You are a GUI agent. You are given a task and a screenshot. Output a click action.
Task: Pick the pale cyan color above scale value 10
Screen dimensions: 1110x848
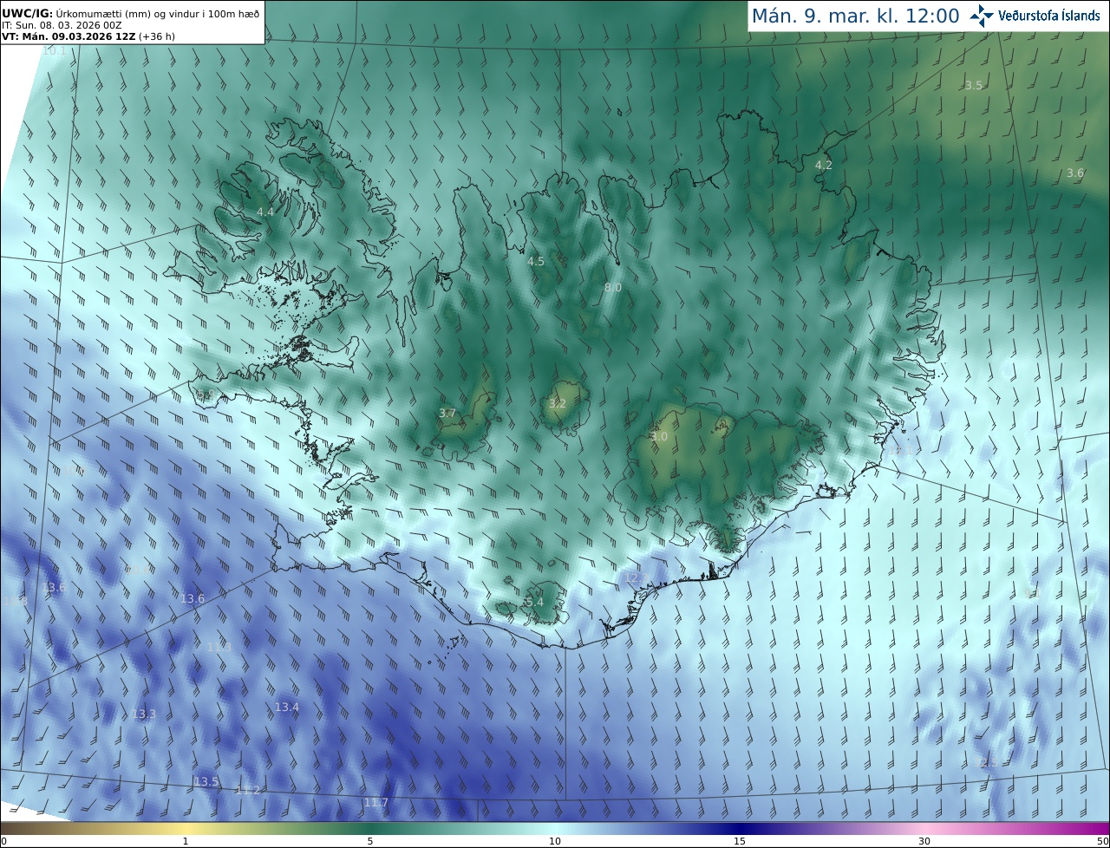555,828
